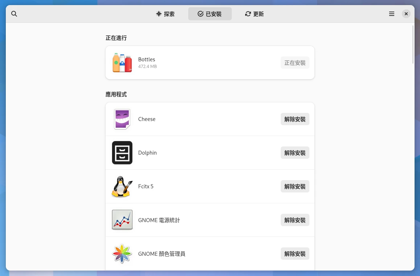This screenshot has width=420, height=276.
Task: Open the hamburger main menu
Action: tap(392, 14)
